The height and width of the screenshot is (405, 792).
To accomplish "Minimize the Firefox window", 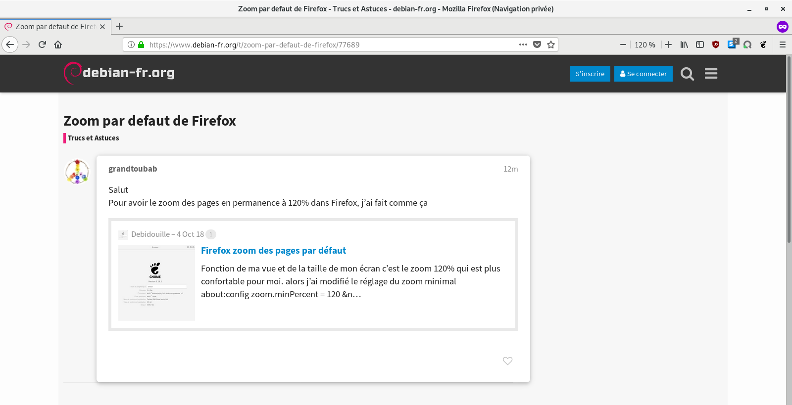I will click(749, 9).
